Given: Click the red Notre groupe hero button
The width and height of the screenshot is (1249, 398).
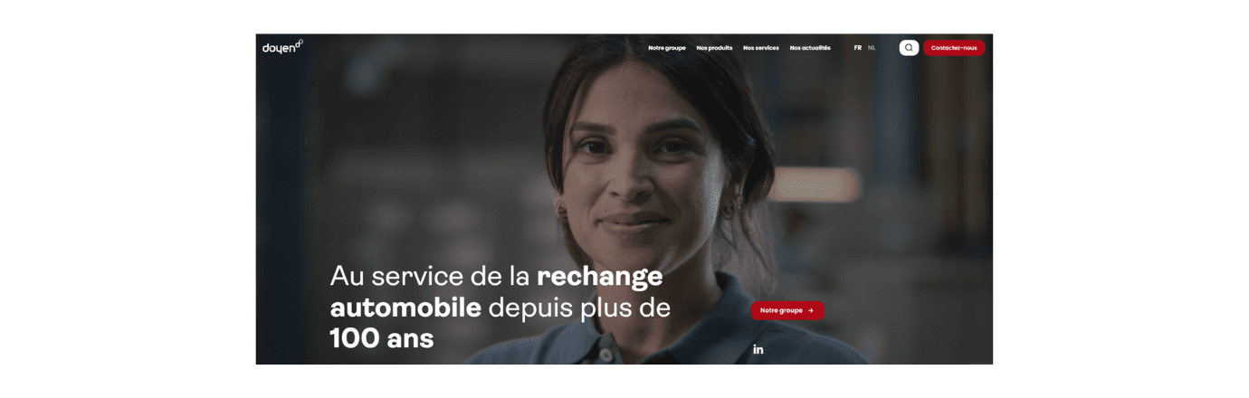Looking at the screenshot, I should click(x=787, y=310).
